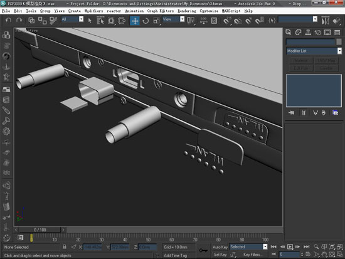Click Remove Modifier from stack icon
The width and height of the screenshot is (345, 259).
coord(323,113)
